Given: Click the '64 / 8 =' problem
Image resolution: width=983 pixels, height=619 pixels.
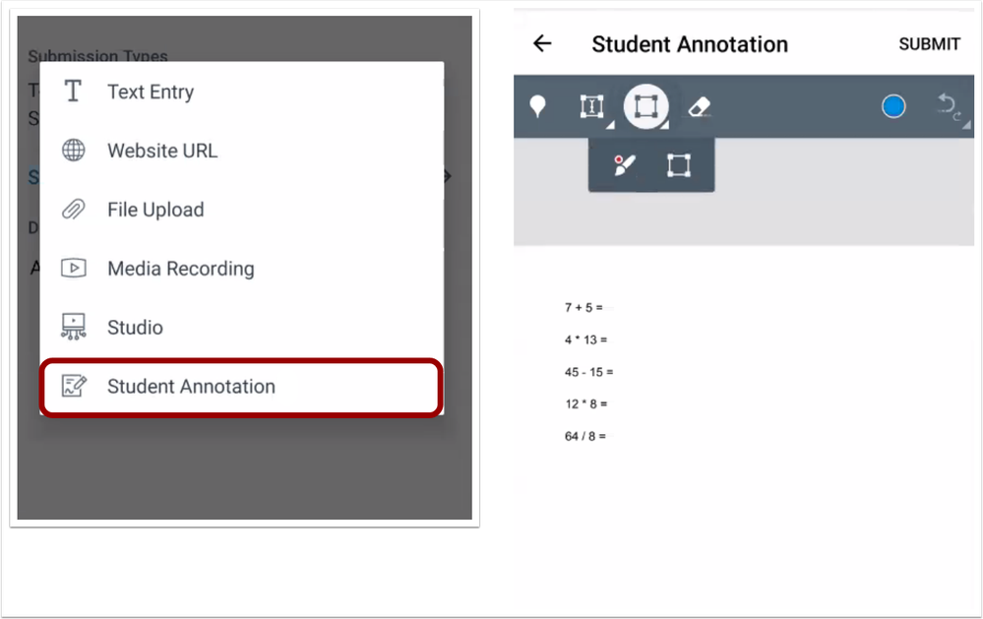Looking at the screenshot, I should point(584,436).
